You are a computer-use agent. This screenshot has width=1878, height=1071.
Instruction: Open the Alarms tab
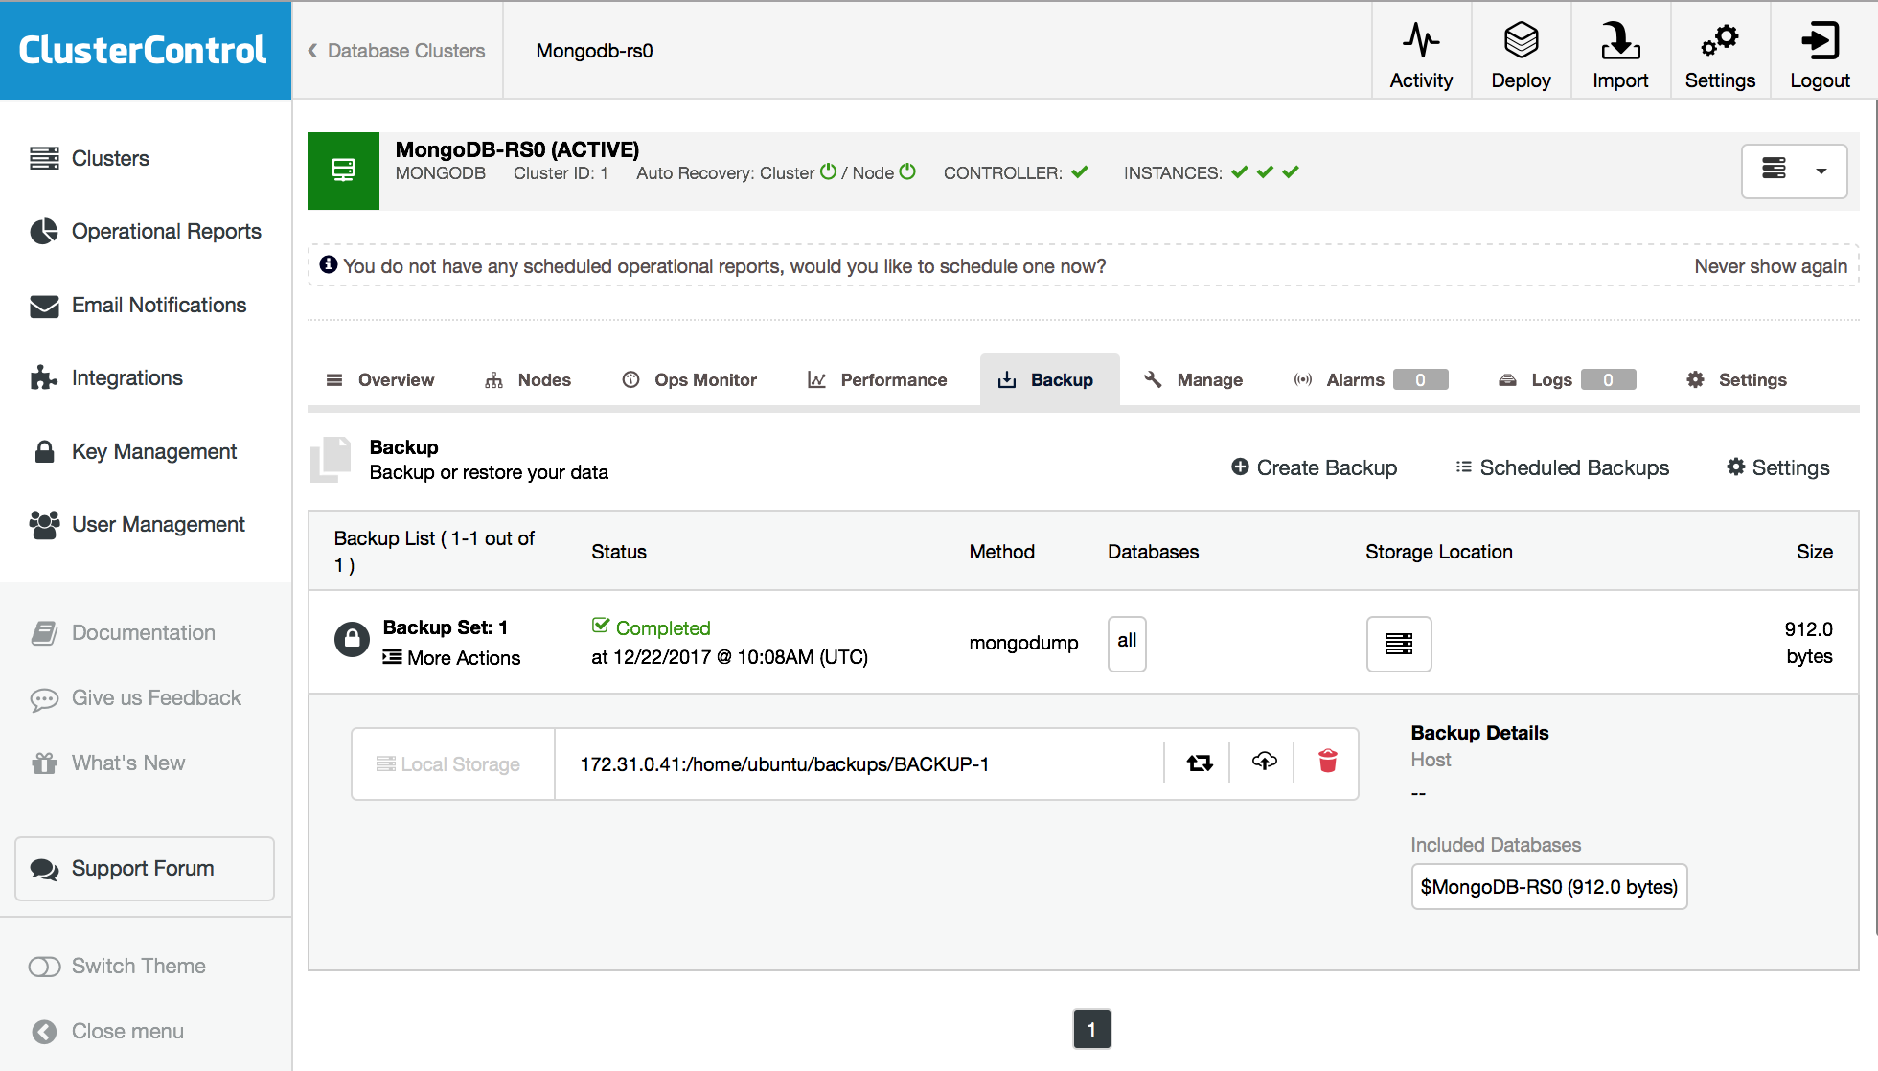[1370, 380]
